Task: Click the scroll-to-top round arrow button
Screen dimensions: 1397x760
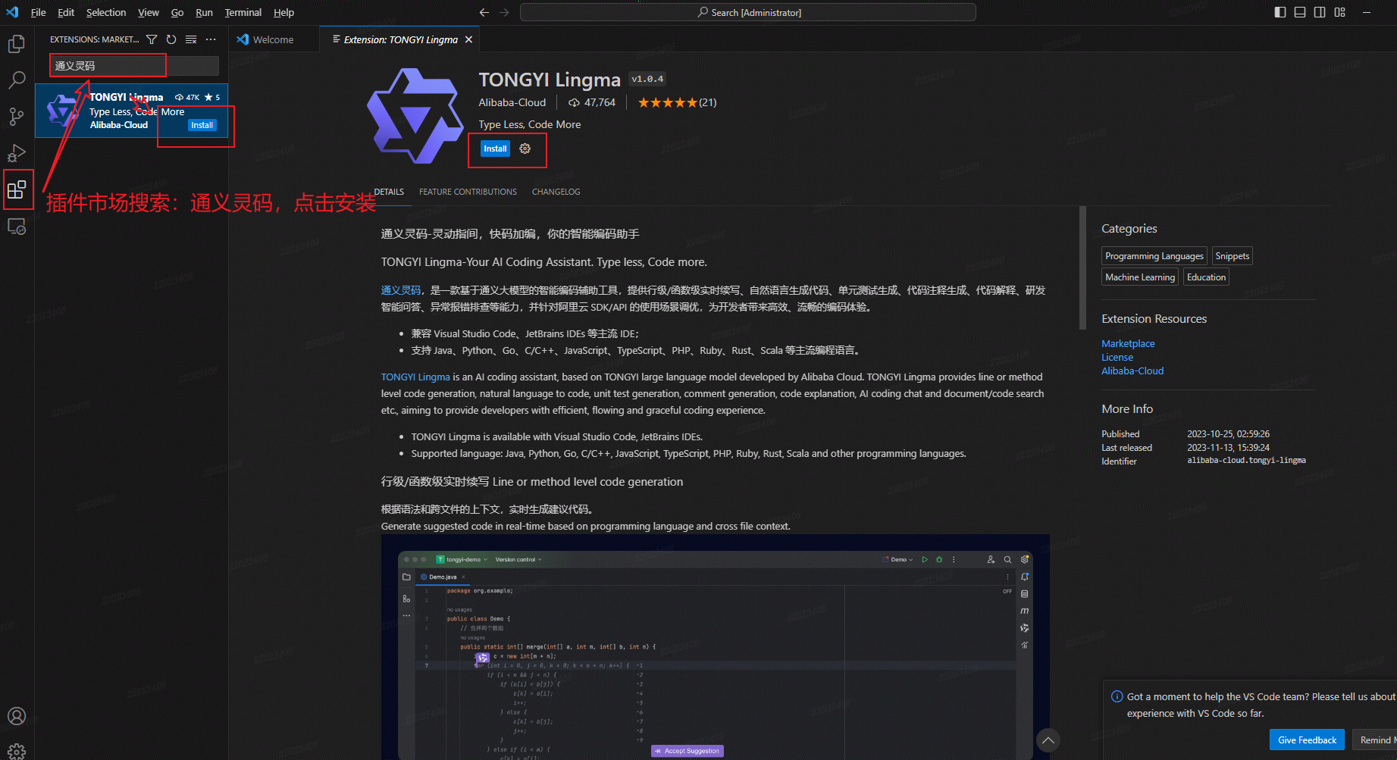Action: tap(1048, 740)
